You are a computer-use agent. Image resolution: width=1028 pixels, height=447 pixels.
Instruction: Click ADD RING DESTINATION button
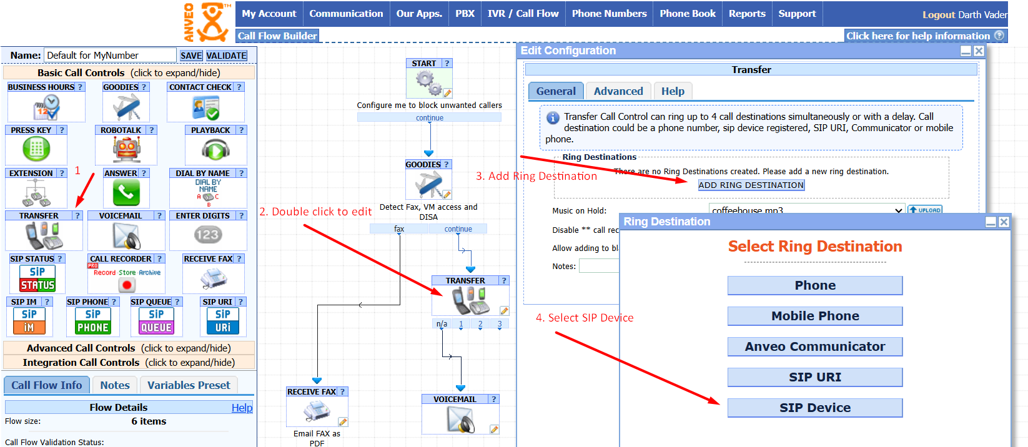751,185
